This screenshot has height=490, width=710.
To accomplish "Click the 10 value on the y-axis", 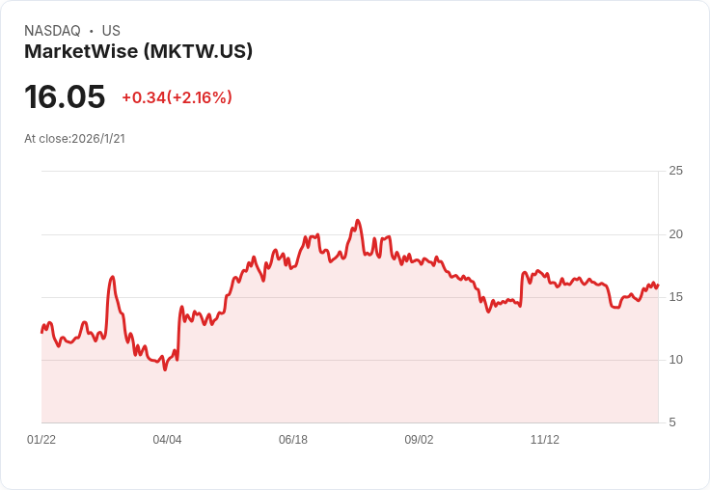I will (675, 360).
